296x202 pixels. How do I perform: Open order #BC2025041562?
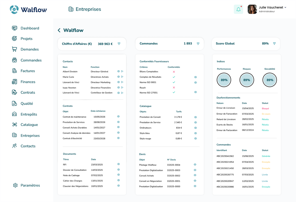point(225,156)
